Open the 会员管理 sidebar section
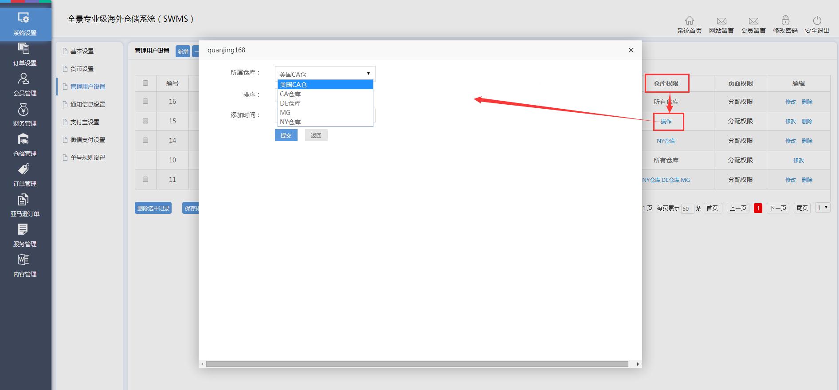Screen dimensions: 839x390 coord(24,84)
